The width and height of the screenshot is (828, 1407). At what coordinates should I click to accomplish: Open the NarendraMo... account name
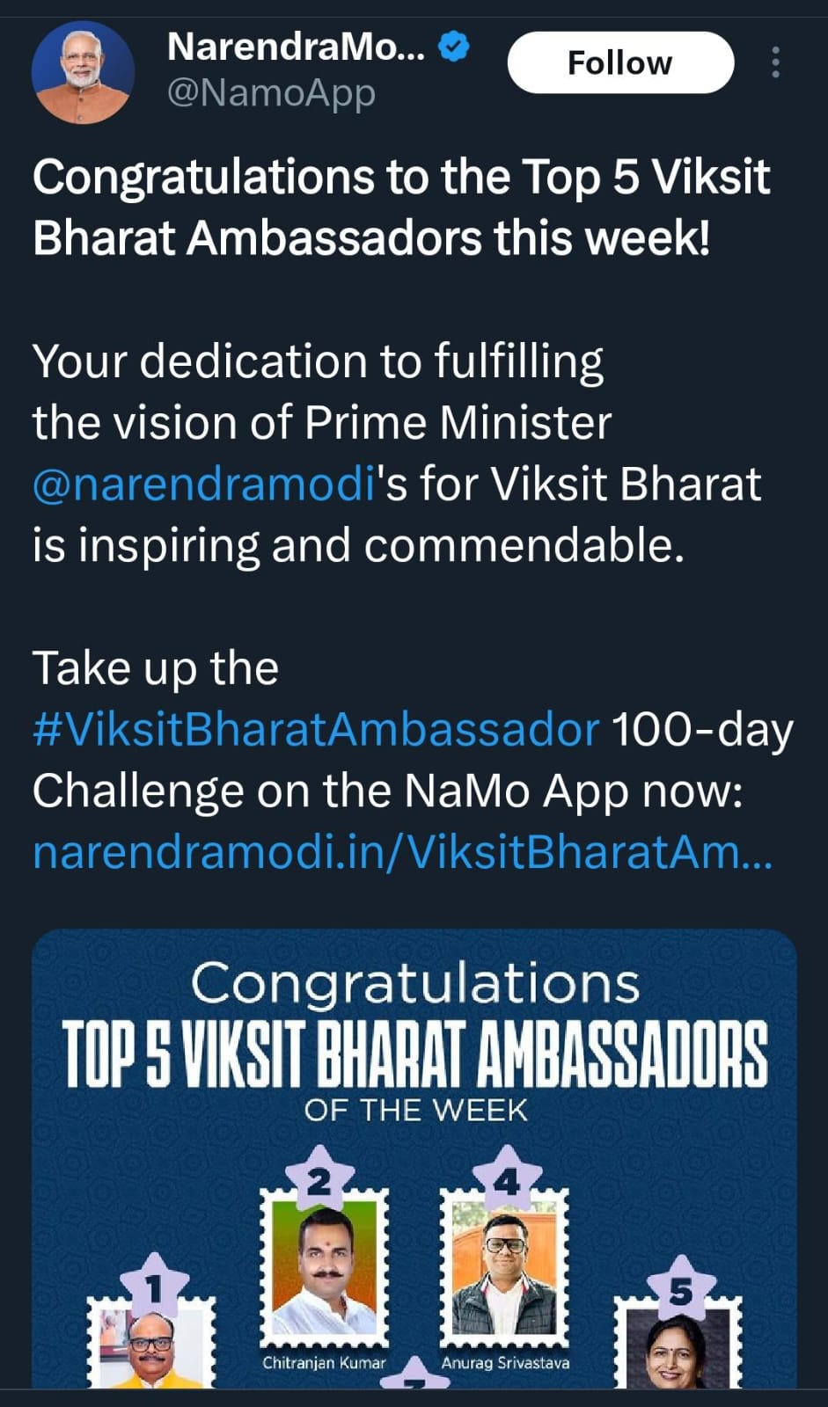click(296, 47)
